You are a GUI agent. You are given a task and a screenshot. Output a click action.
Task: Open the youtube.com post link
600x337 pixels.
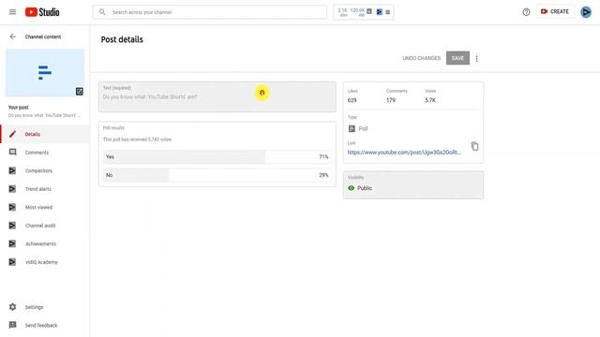click(404, 152)
